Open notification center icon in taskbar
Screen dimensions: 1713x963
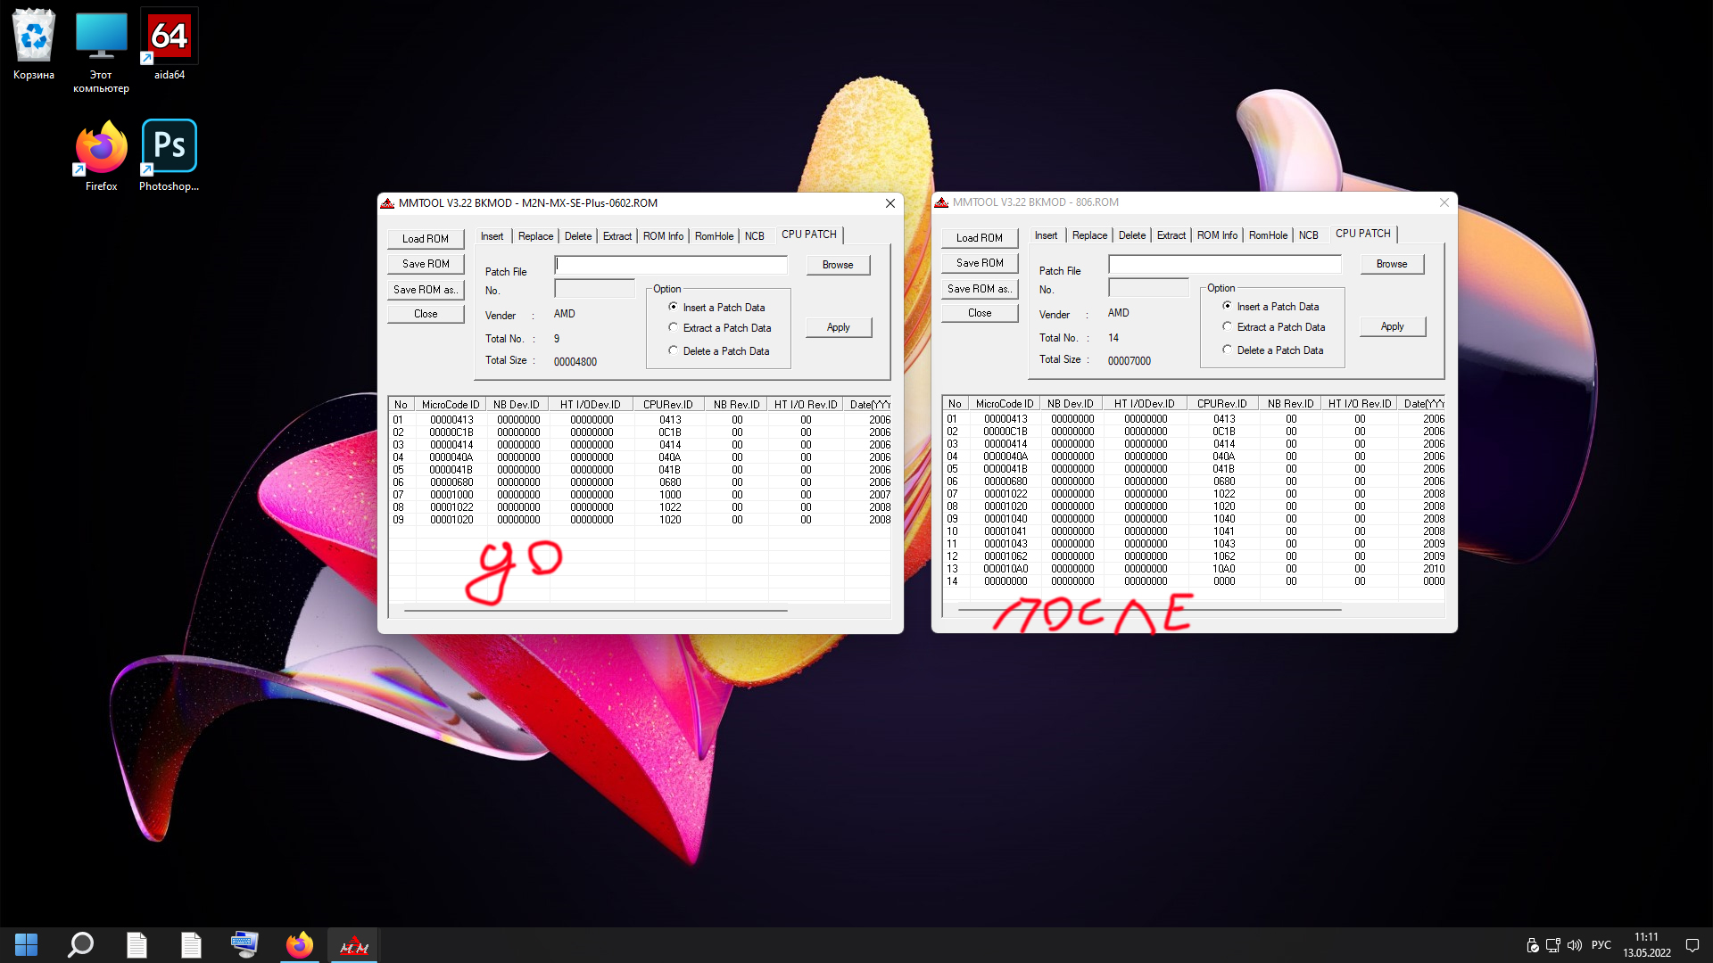(1692, 945)
